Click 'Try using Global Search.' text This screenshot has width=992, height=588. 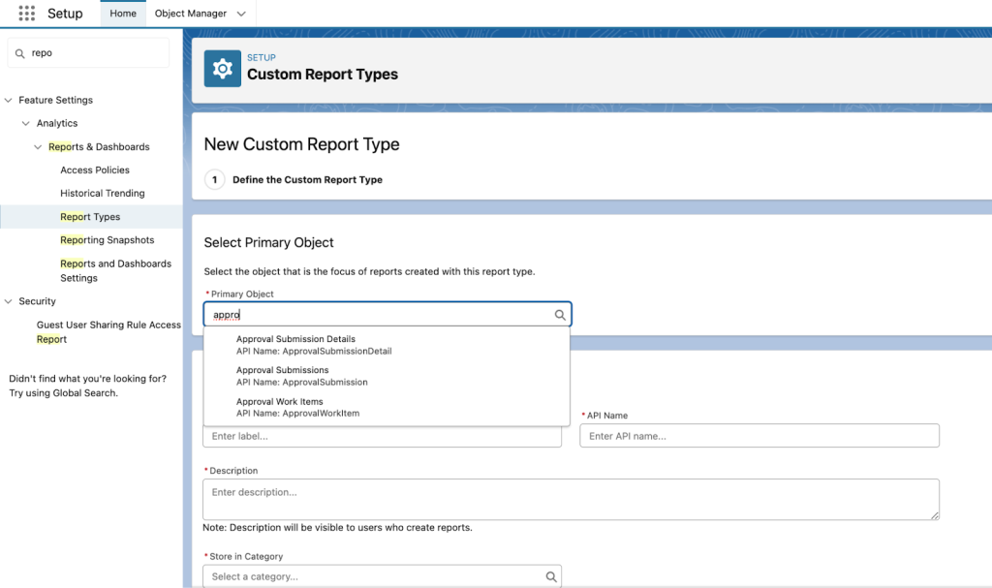tap(63, 393)
